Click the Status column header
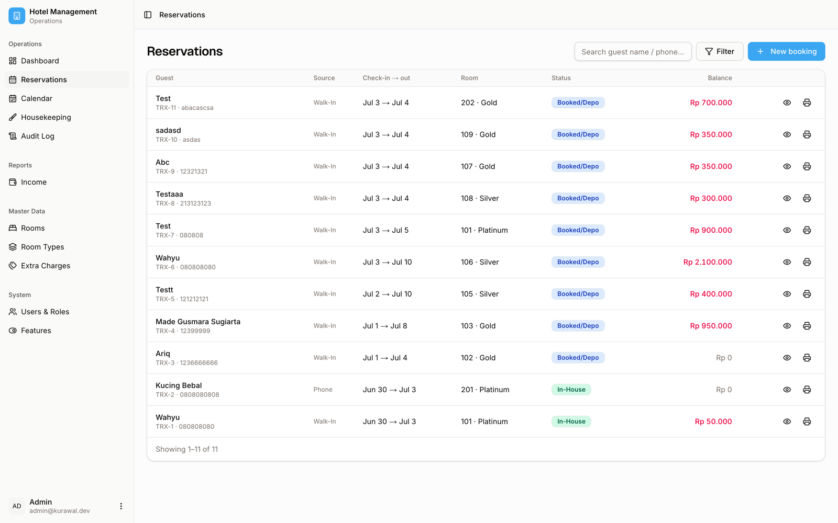This screenshot has width=838, height=523. pyautogui.click(x=561, y=78)
